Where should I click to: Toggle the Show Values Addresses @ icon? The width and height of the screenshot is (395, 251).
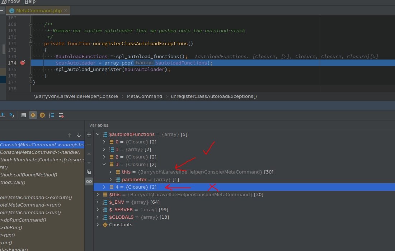click(42, 115)
